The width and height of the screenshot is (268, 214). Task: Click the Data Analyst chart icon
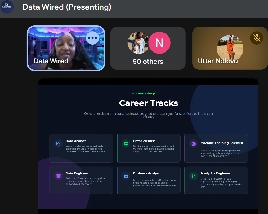[59, 143]
